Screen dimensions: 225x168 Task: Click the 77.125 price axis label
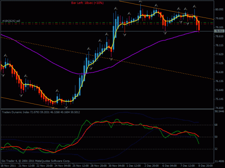[219, 63]
